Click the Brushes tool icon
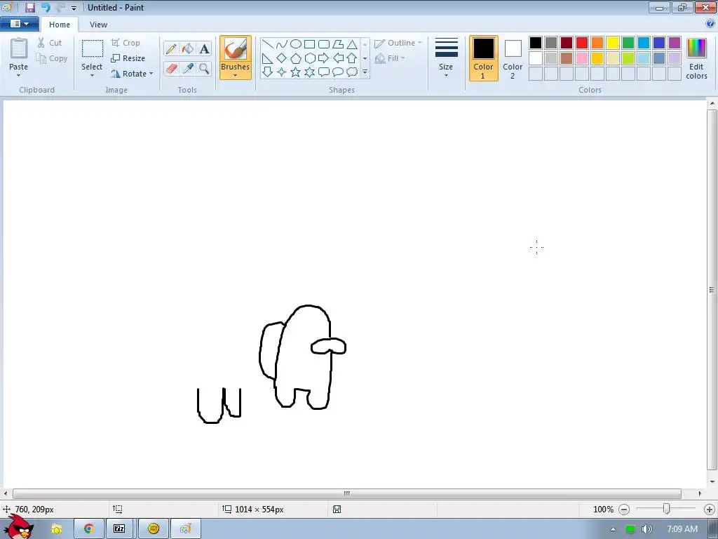The image size is (718, 539). (x=236, y=48)
